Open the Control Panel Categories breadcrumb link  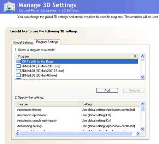(37, 11)
